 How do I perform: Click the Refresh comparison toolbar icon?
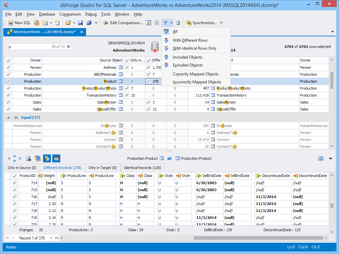point(148,23)
